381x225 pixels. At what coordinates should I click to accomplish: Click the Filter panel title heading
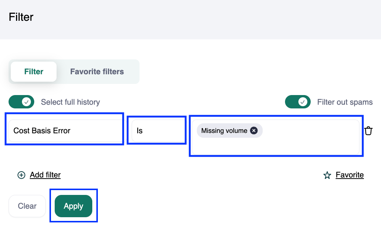click(21, 17)
